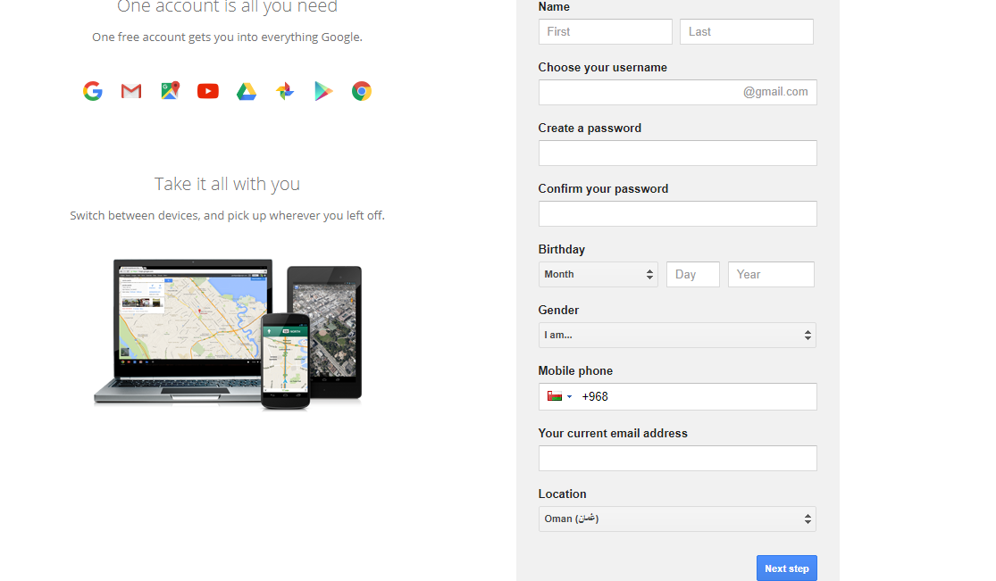Click the 'Create a password' label
Viewport: 996px width, 581px height.
(x=590, y=129)
